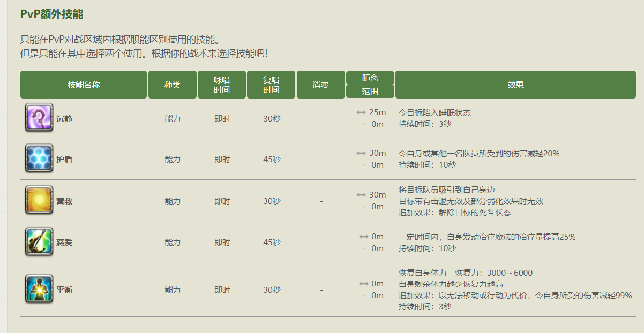Click the 消费 column header
Viewport: 644px width, 333px height.
(320, 85)
